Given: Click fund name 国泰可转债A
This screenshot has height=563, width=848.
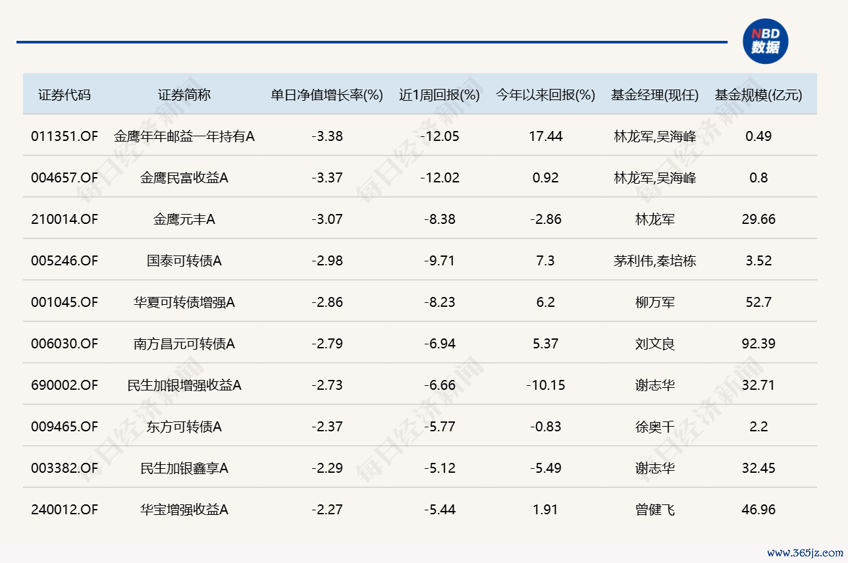Looking at the screenshot, I should [184, 261].
